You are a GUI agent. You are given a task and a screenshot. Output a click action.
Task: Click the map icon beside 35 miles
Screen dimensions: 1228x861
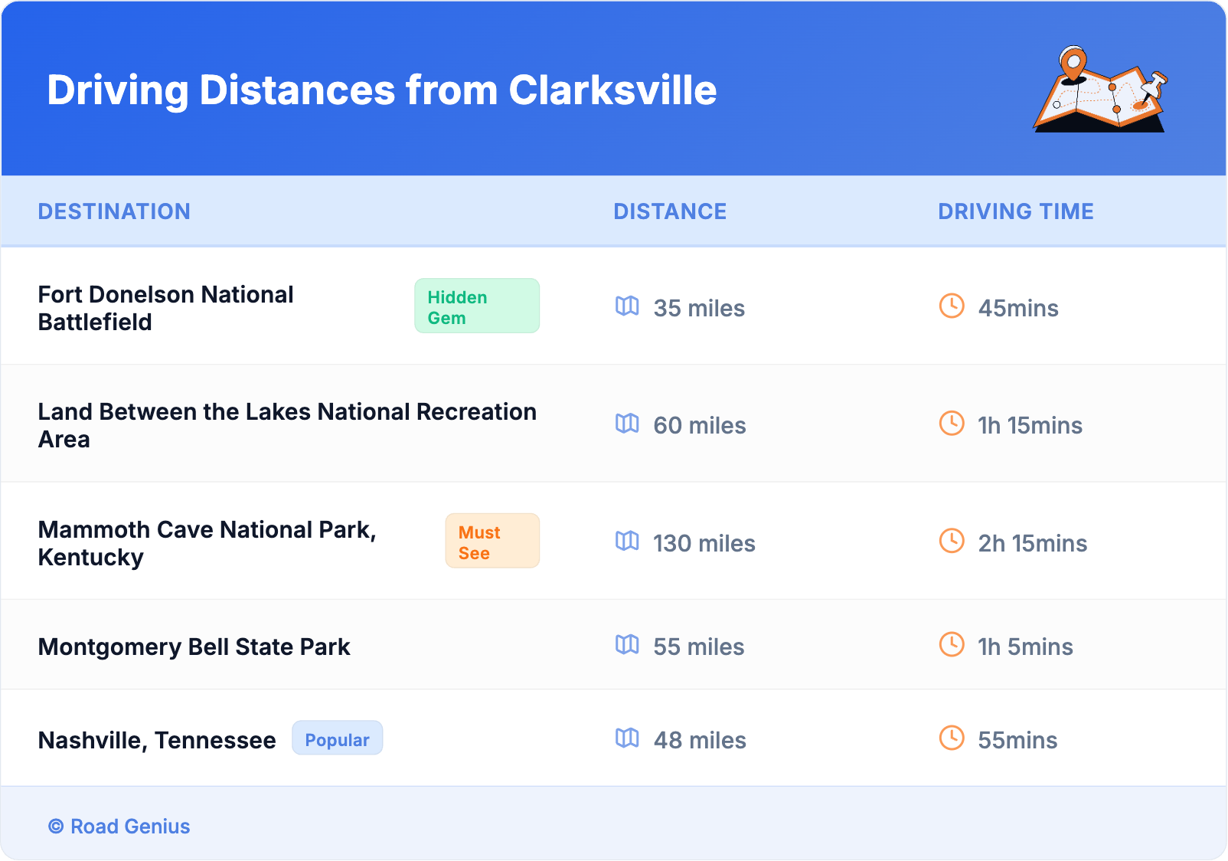point(627,306)
